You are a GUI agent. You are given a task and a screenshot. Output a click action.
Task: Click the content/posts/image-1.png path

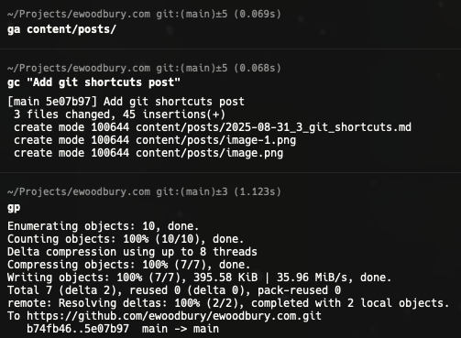216,140
